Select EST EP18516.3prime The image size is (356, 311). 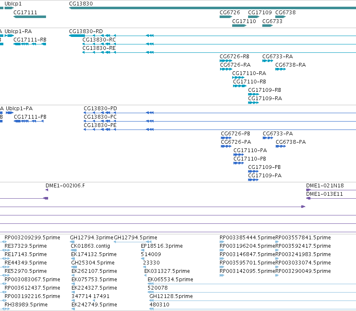161,246
